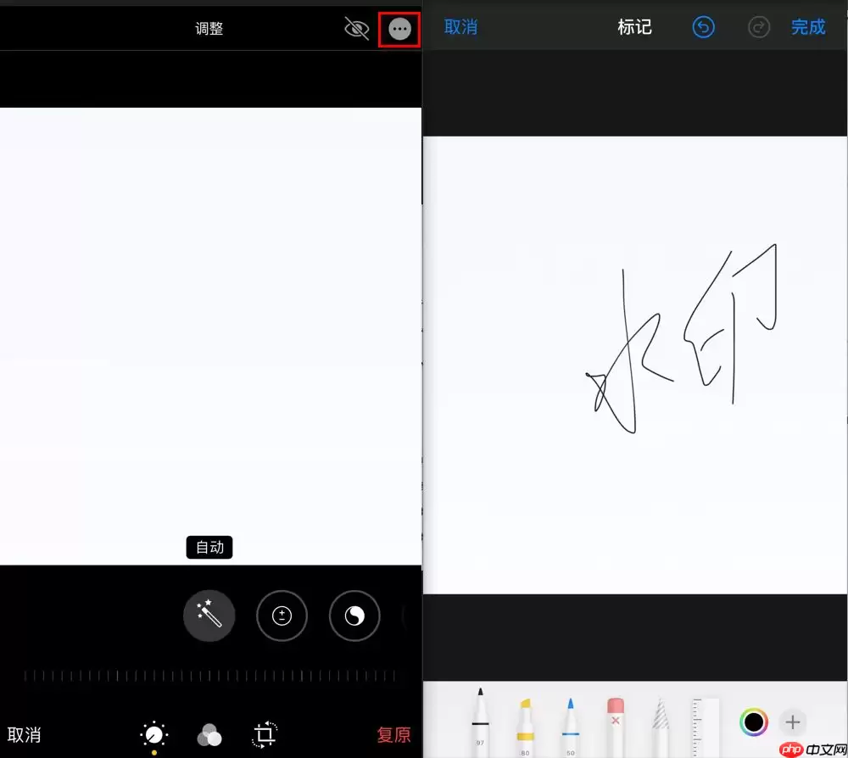The image size is (848, 758).
Task: Select the brilliance yin-yang adjustment
Action: tap(354, 616)
